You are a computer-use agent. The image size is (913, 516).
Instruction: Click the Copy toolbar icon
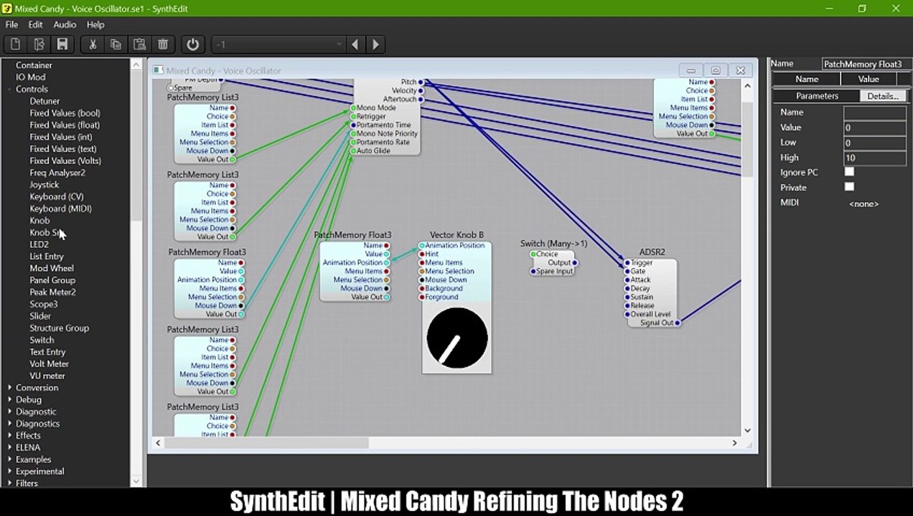point(116,44)
